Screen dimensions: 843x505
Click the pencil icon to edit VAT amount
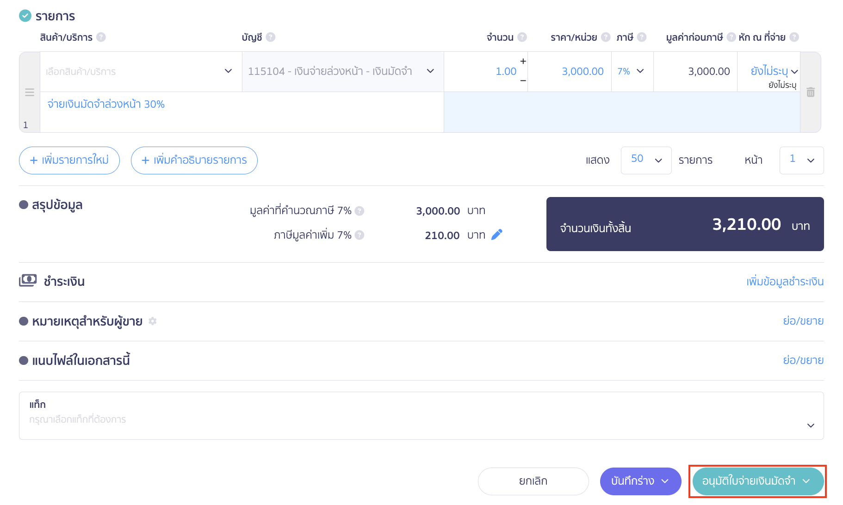(x=496, y=235)
